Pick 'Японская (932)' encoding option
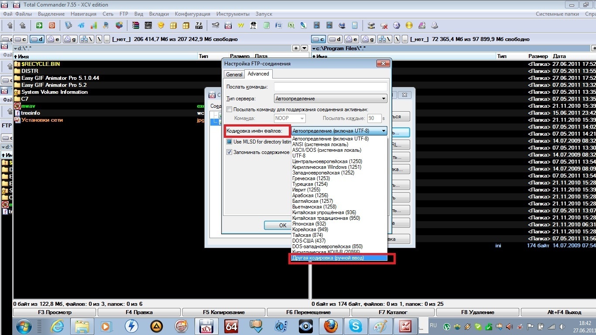This screenshot has height=335, width=596. click(339, 224)
